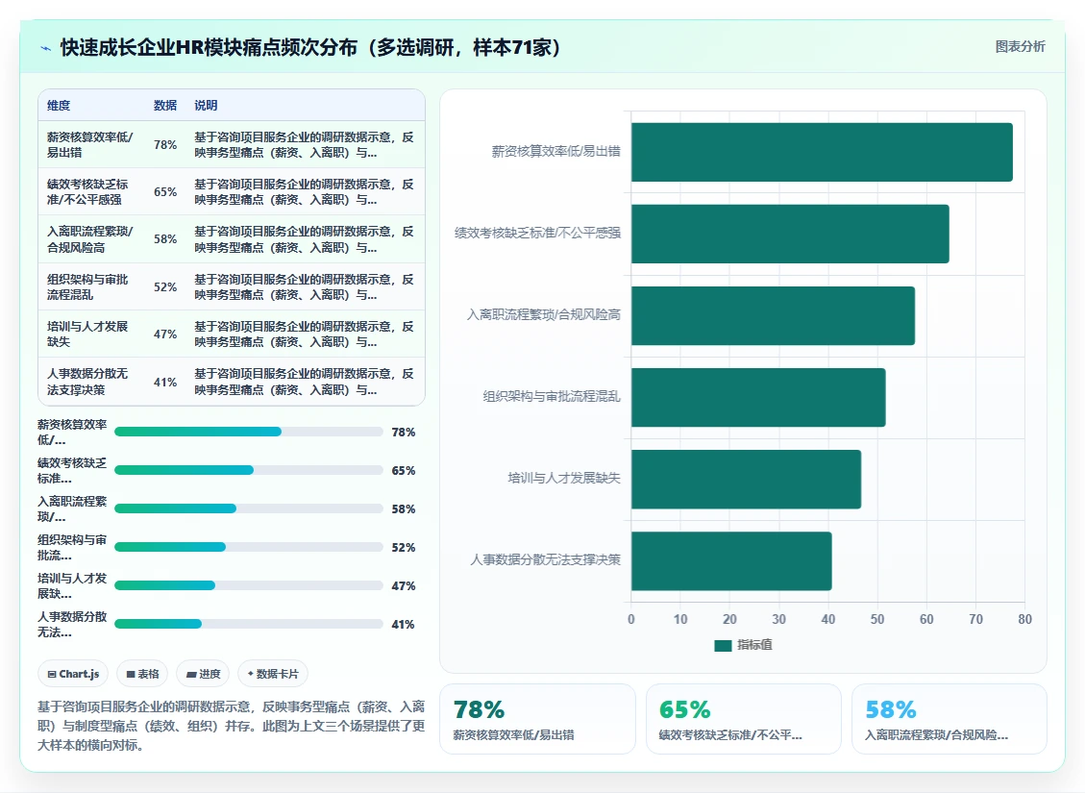The width and height of the screenshot is (1085, 793).
Task: Open the 78% stat card
Action: (x=537, y=719)
